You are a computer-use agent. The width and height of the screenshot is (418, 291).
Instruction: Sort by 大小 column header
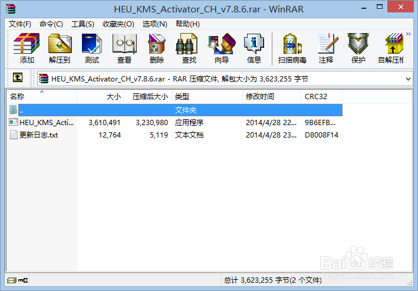pos(100,97)
